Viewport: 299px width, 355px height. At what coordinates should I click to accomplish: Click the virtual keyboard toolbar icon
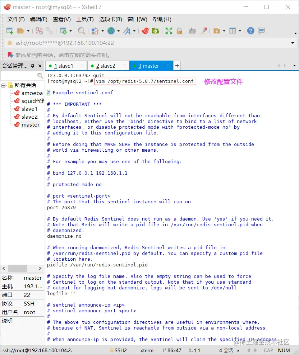(193, 31)
